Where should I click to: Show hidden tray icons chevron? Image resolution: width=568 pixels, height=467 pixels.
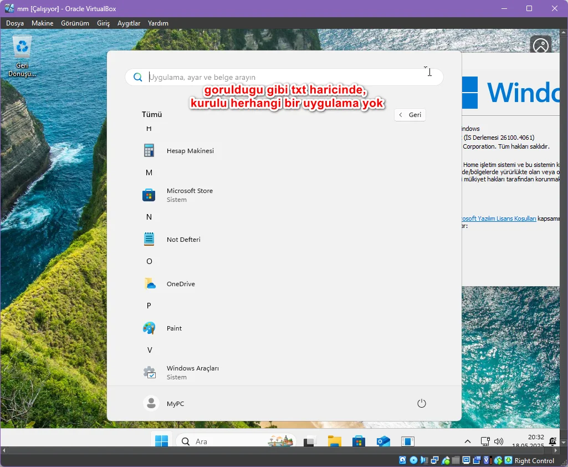coord(468,441)
